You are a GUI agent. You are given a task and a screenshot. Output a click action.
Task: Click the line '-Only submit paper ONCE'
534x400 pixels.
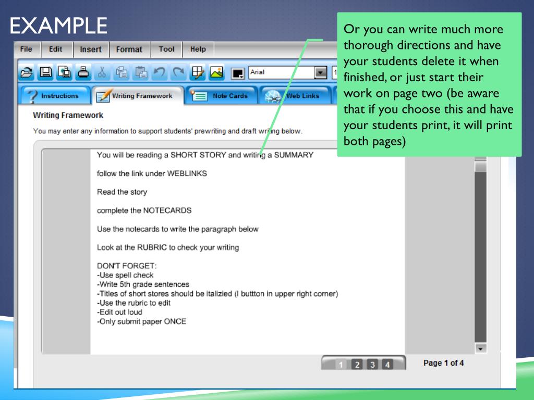(x=142, y=321)
